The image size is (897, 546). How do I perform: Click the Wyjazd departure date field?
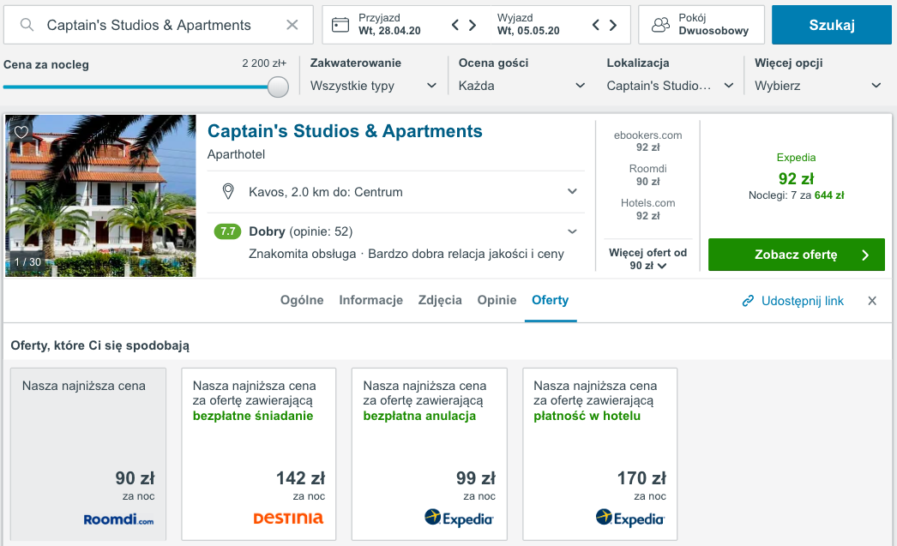[528, 25]
